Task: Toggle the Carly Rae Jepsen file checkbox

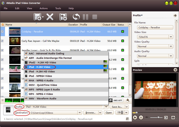Action: pyautogui.click(x=3, y=41)
